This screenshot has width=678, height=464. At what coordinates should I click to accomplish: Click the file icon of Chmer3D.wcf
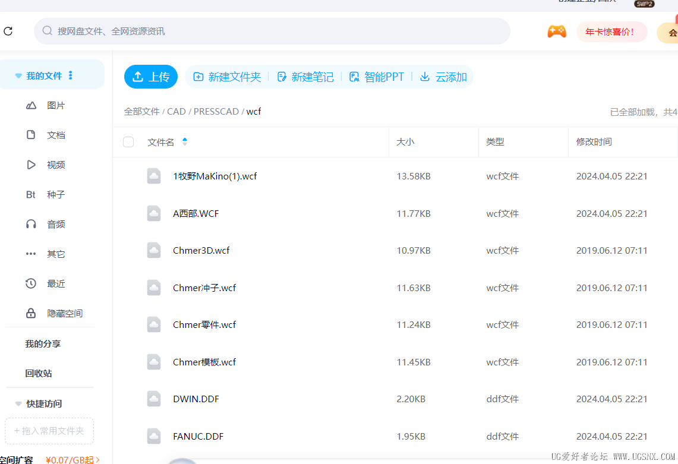(x=153, y=250)
